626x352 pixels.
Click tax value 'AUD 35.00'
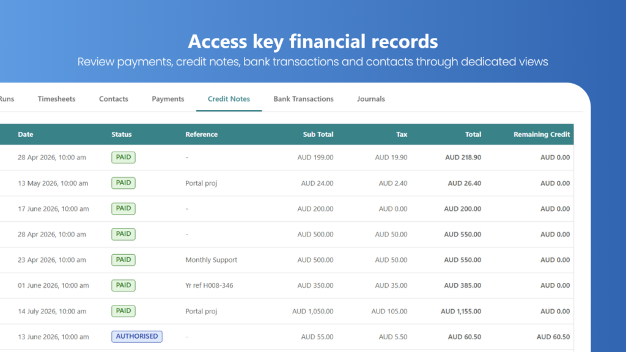391,285
